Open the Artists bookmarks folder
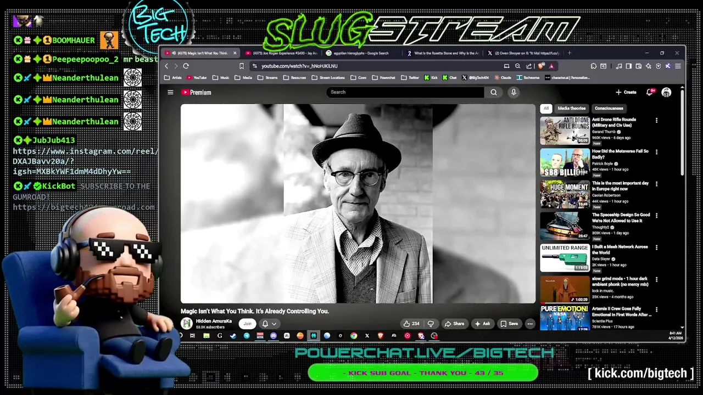 pos(173,78)
